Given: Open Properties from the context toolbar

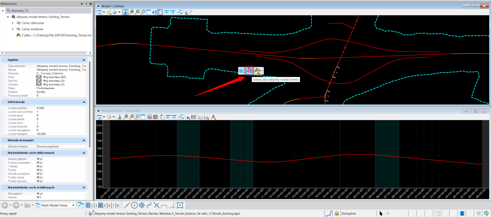Looking at the screenshot, I should (241, 71).
